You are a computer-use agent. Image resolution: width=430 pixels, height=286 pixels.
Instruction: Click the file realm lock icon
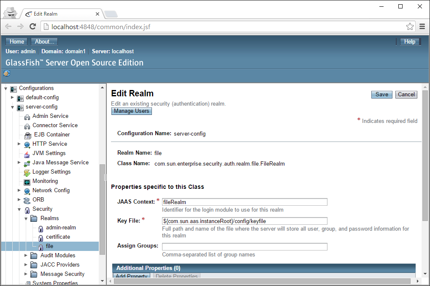[41, 247]
